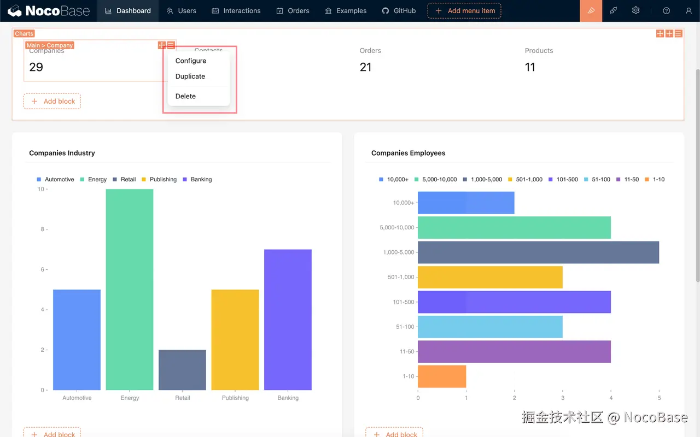Open the user profile avatar icon

pos(689,11)
